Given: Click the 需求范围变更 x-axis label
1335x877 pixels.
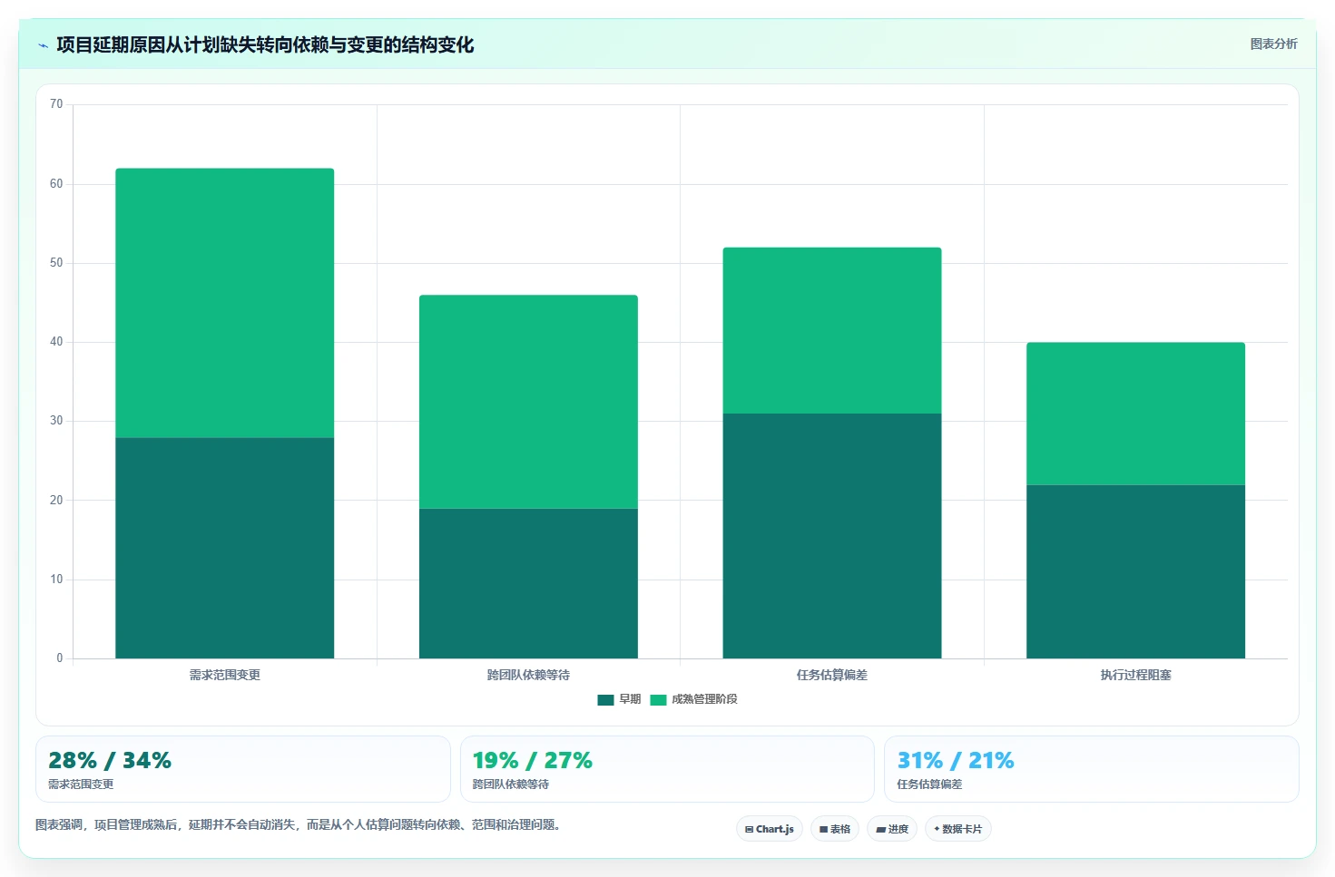Looking at the screenshot, I should [224, 675].
